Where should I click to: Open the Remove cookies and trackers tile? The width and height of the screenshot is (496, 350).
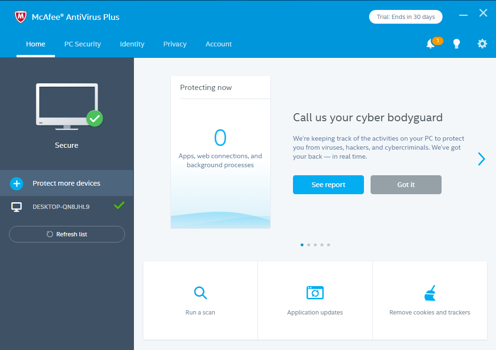(430, 301)
